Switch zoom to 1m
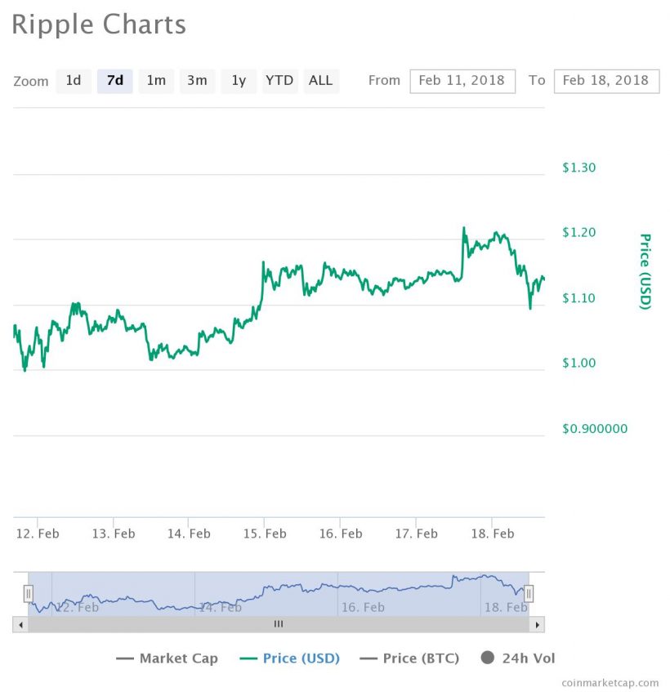The height and width of the screenshot is (692, 670). coord(156,81)
